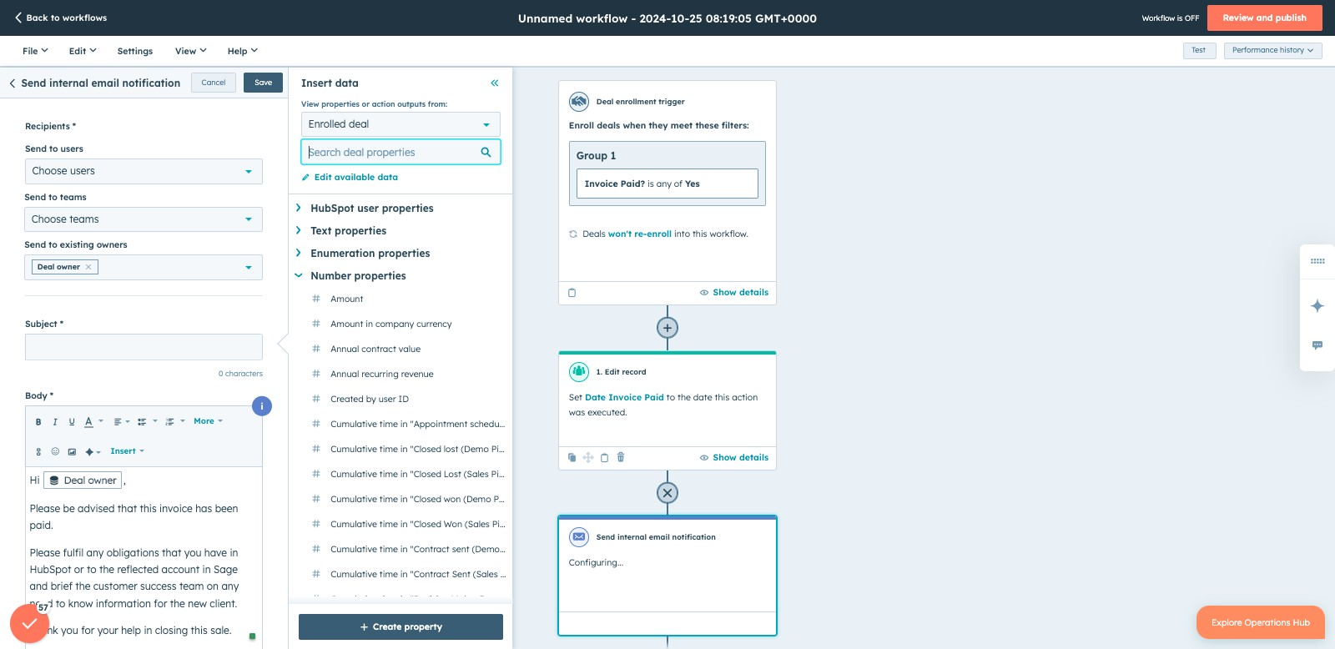Click the X node above email notification action
This screenshot has height=649, width=1335.
tap(667, 493)
